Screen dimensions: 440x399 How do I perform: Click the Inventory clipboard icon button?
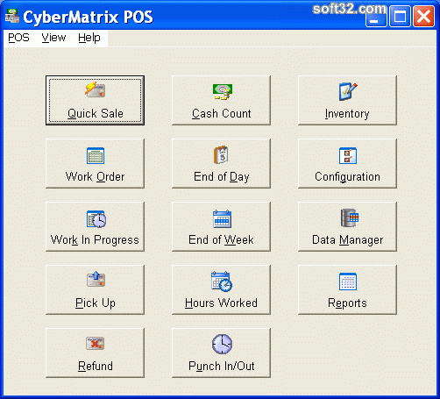tap(347, 100)
